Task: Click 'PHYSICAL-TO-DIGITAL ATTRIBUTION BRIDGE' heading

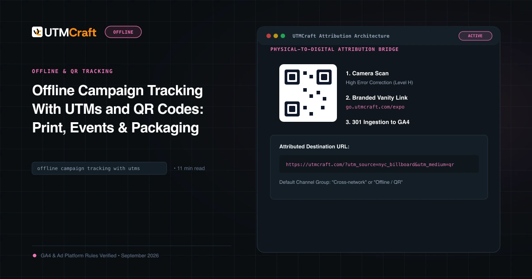Action: [x=335, y=49]
